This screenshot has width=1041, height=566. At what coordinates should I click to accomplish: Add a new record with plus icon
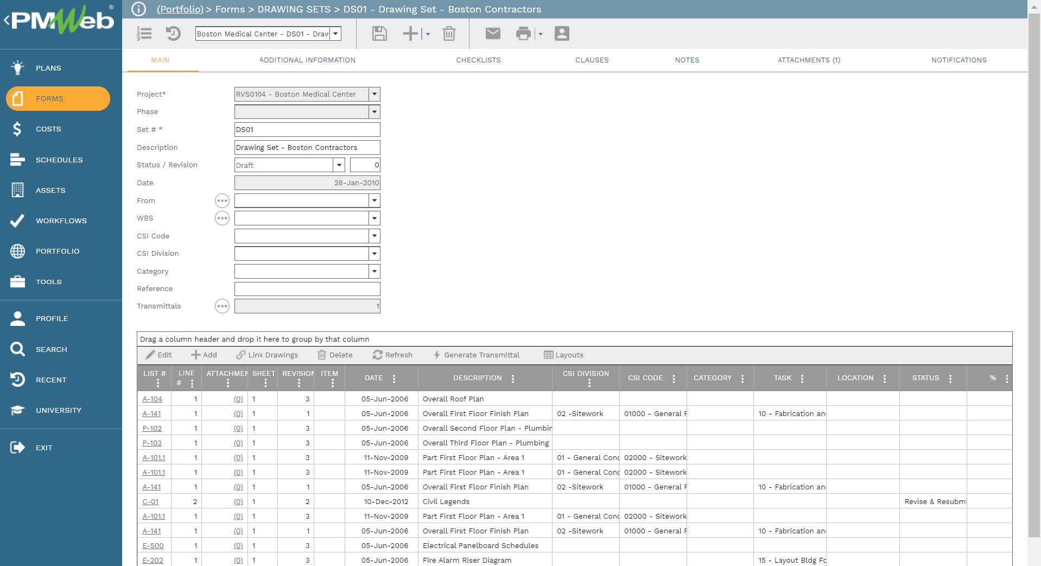click(410, 34)
